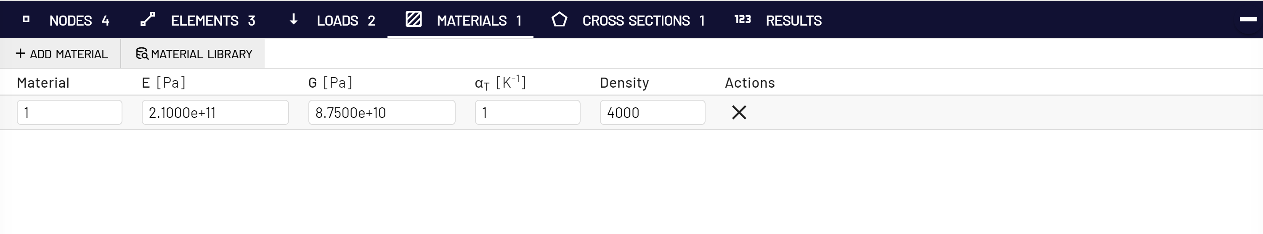This screenshot has height=234, width=1263.
Task: Click the Elements line icon
Action: (x=148, y=19)
